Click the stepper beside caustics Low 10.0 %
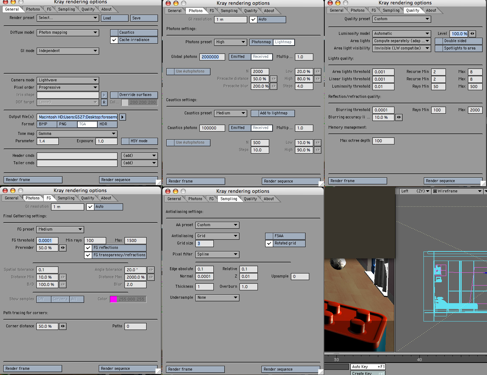The image size is (487, 375). pos(318,143)
